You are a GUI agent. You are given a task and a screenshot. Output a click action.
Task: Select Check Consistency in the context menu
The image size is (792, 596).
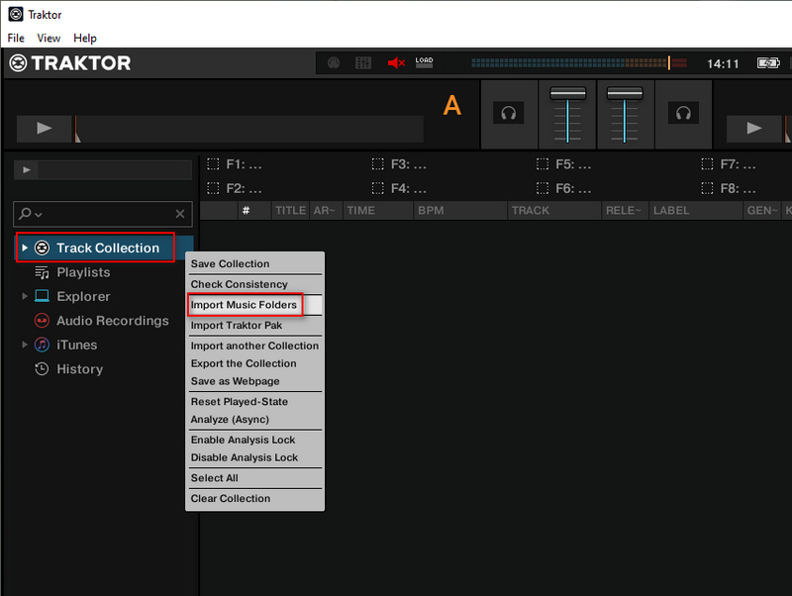[x=240, y=284]
